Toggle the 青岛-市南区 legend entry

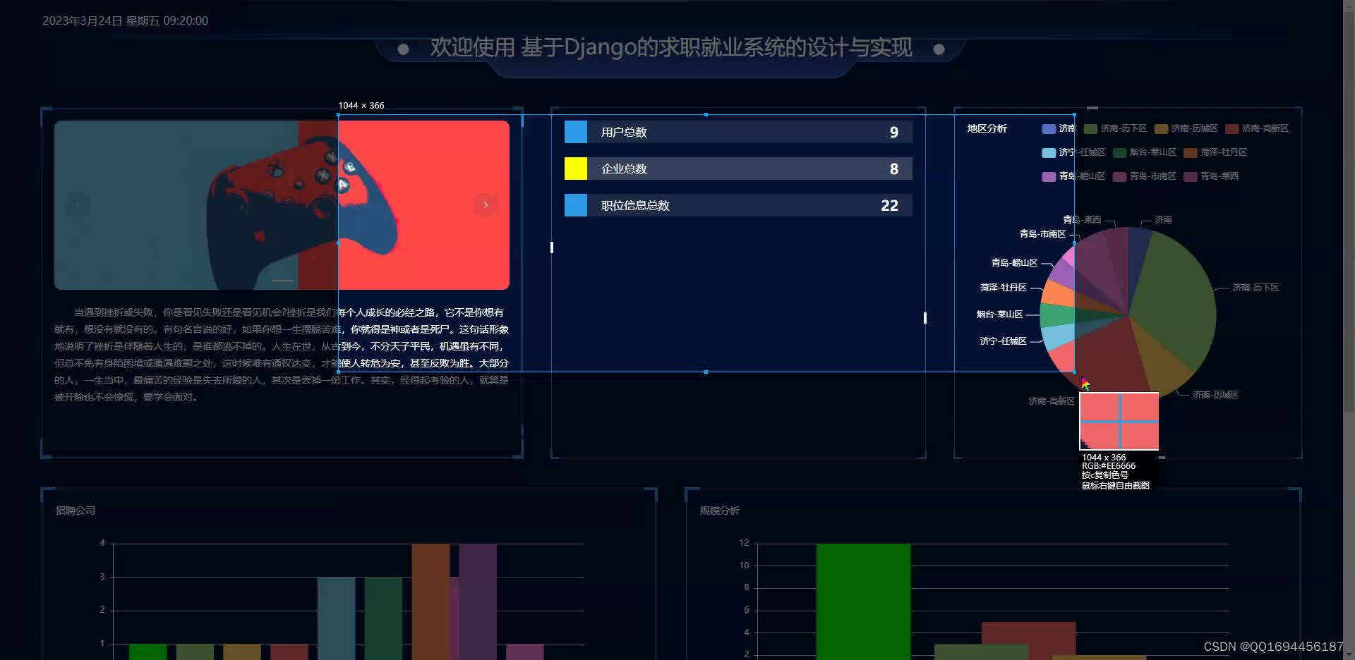tap(1145, 176)
